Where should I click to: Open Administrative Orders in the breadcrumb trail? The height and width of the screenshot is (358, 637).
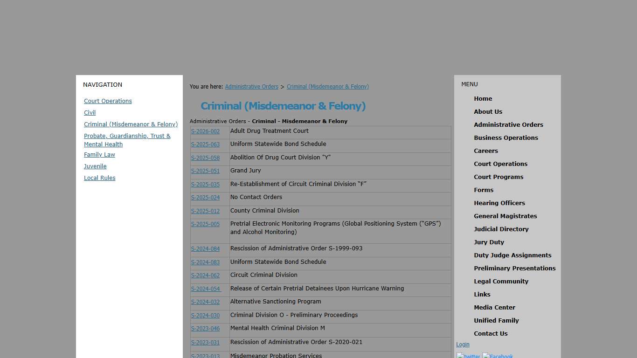(x=252, y=86)
